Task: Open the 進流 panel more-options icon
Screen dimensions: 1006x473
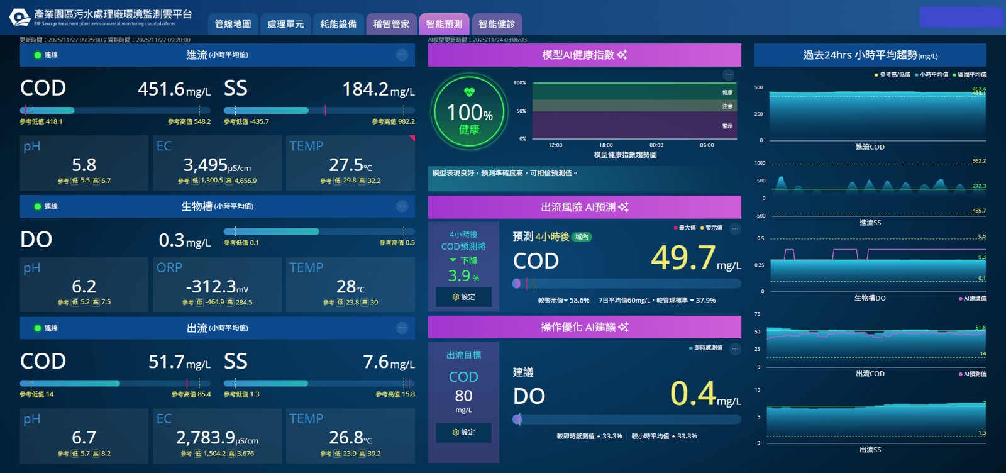Action: point(402,55)
